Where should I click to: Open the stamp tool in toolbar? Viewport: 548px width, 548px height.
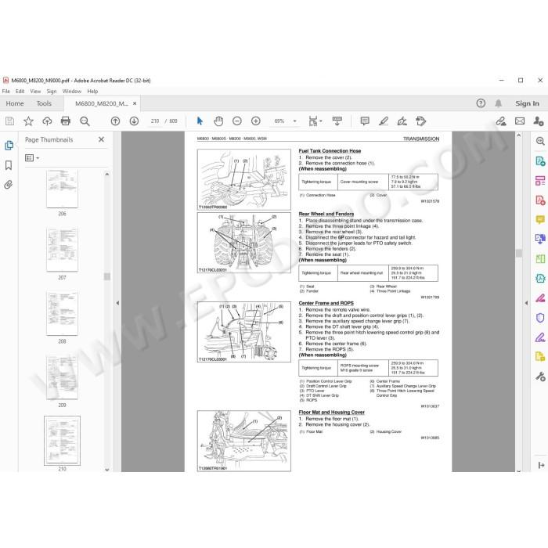point(421,121)
